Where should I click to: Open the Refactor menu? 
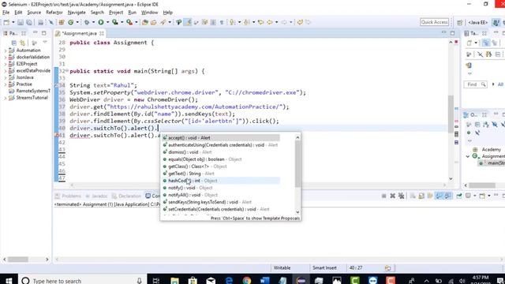(54, 13)
